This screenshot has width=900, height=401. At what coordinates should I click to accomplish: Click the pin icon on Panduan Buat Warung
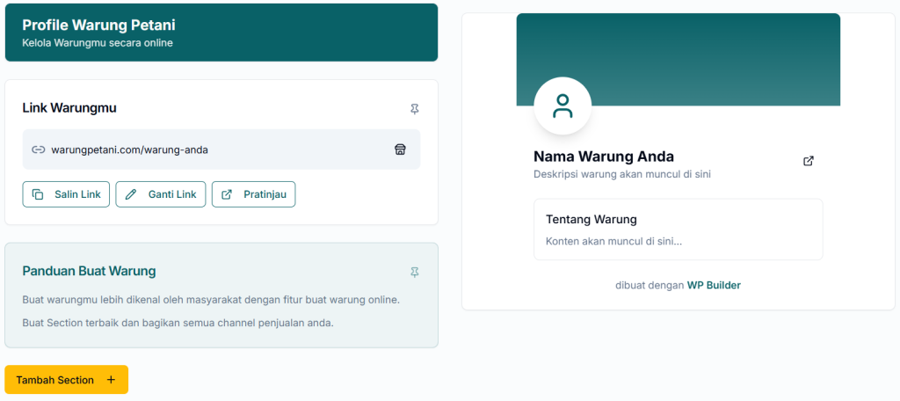pos(415,273)
